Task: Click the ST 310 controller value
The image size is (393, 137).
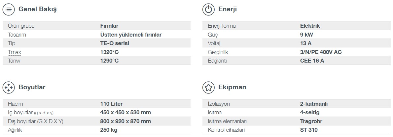Action: 309,130
